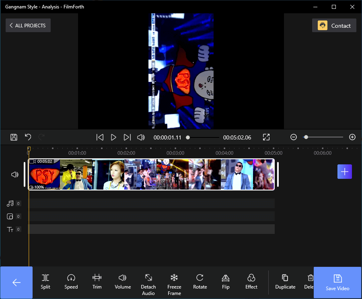
Task: Open the Speed tool
Action: click(x=71, y=282)
